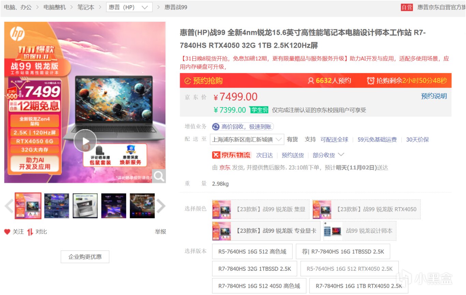This screenshot has height=295, width=466.
Task: Show next thumbnails with right arrow
Action: tap(161, 206)
